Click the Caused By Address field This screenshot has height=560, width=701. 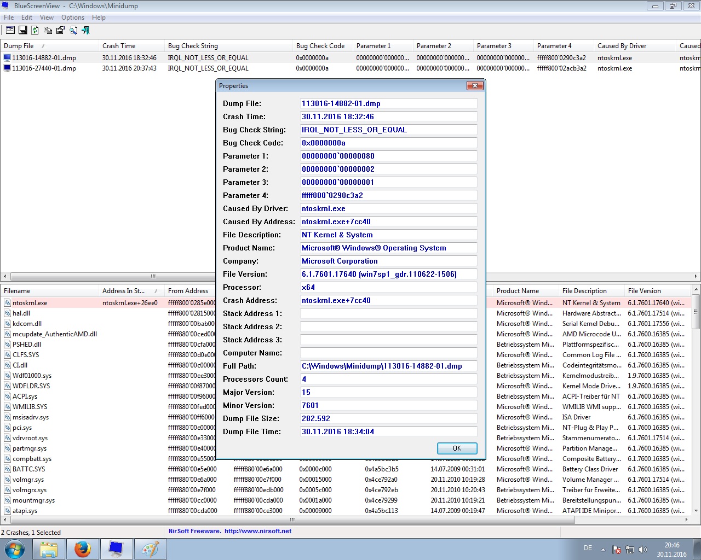[388, 221]
